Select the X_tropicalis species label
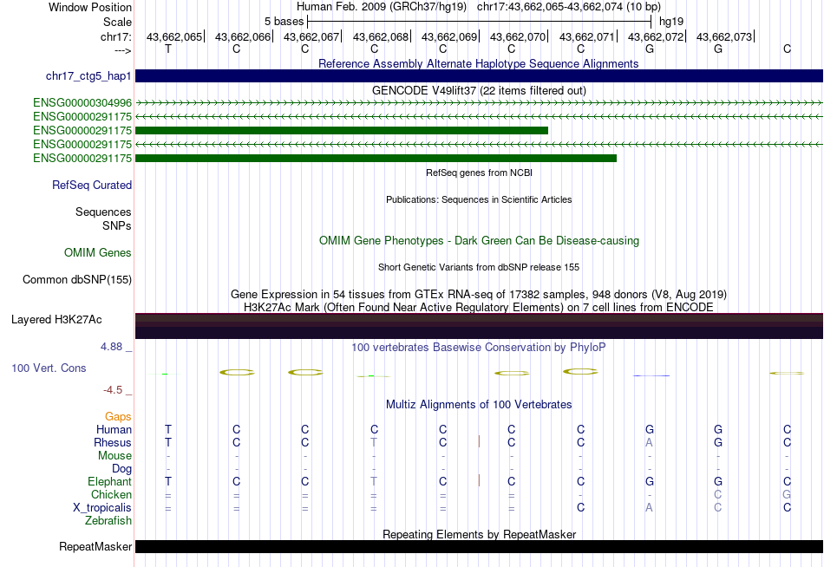 pos(102,508)
